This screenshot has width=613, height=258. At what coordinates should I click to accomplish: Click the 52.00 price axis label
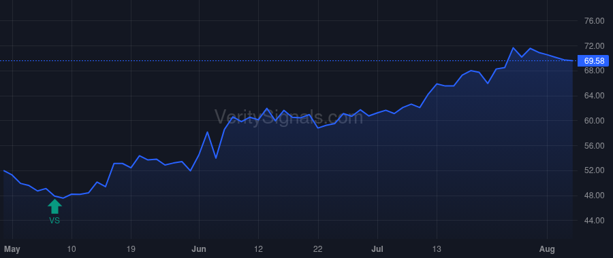point(594,170)
